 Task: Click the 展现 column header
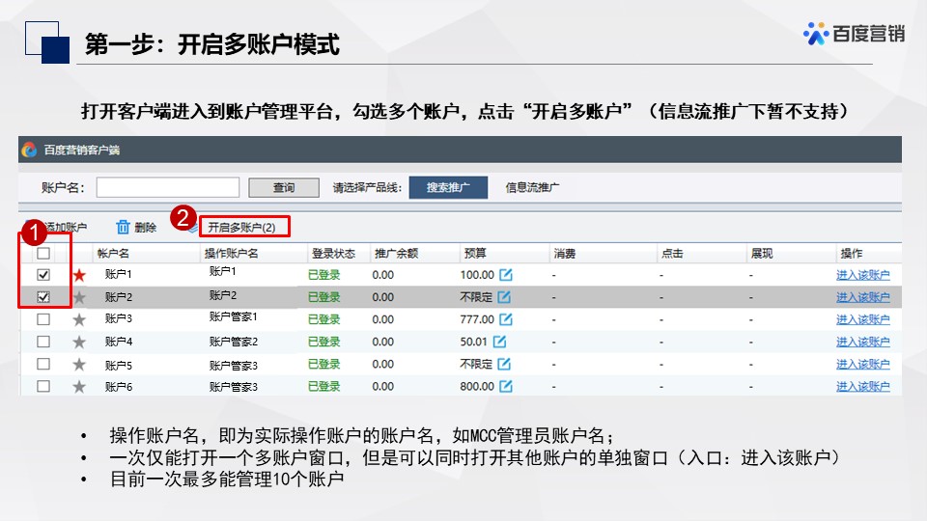click(762, 254)
